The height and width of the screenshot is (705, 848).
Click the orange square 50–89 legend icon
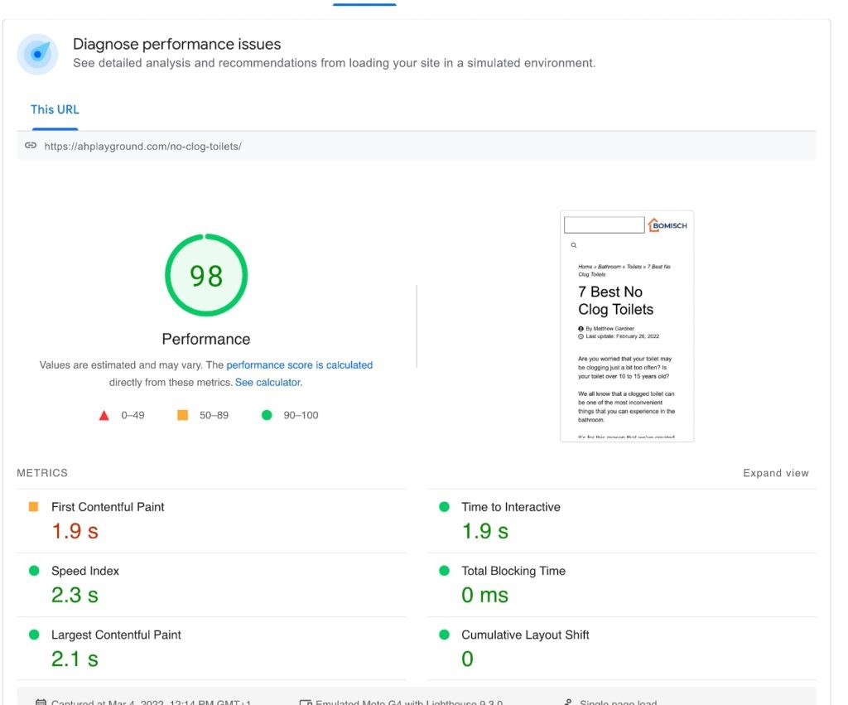[182, 415]
